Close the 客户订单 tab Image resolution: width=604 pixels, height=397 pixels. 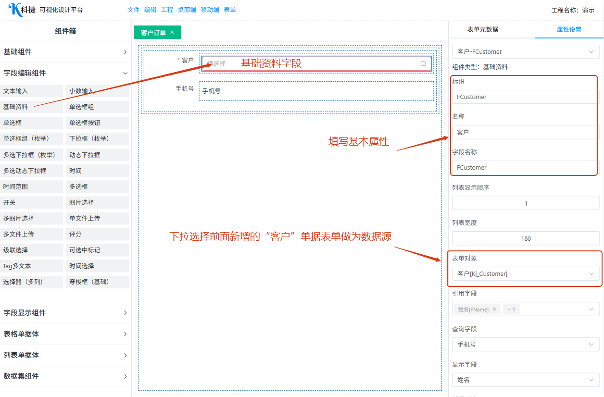tap(172, 33)
